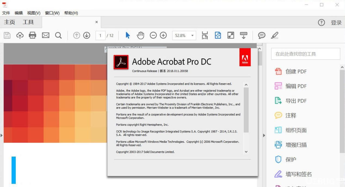
Task: Open the 帮助(H) menu
Action: pyautogui.click(x=71, y=13)
